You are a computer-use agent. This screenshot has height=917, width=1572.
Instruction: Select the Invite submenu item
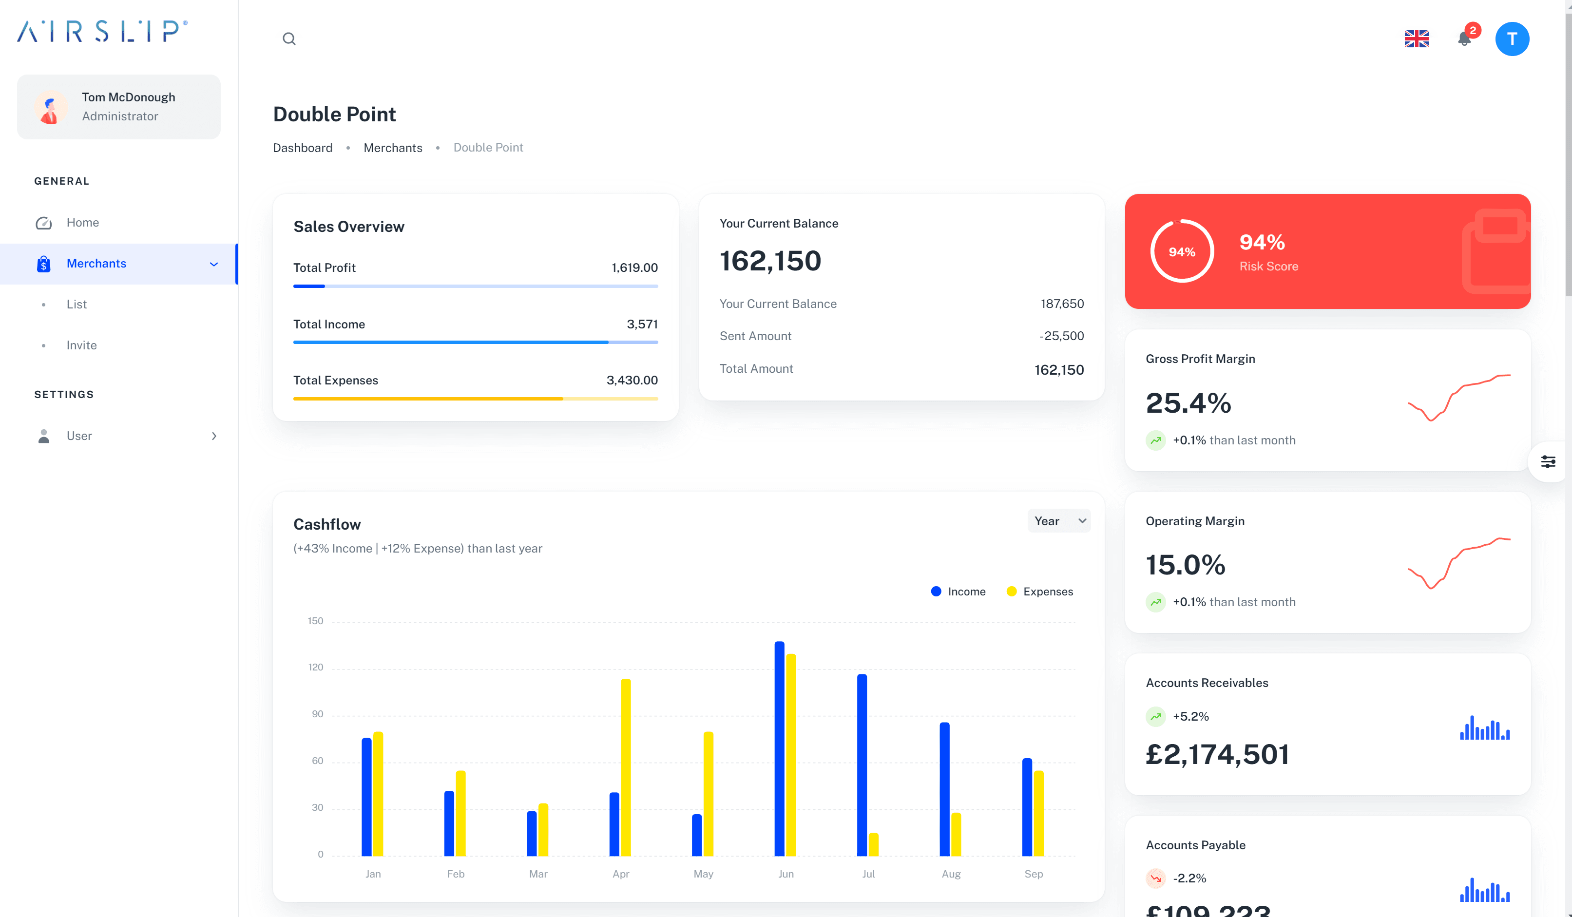pyautogui.click(x=82, y=345)
